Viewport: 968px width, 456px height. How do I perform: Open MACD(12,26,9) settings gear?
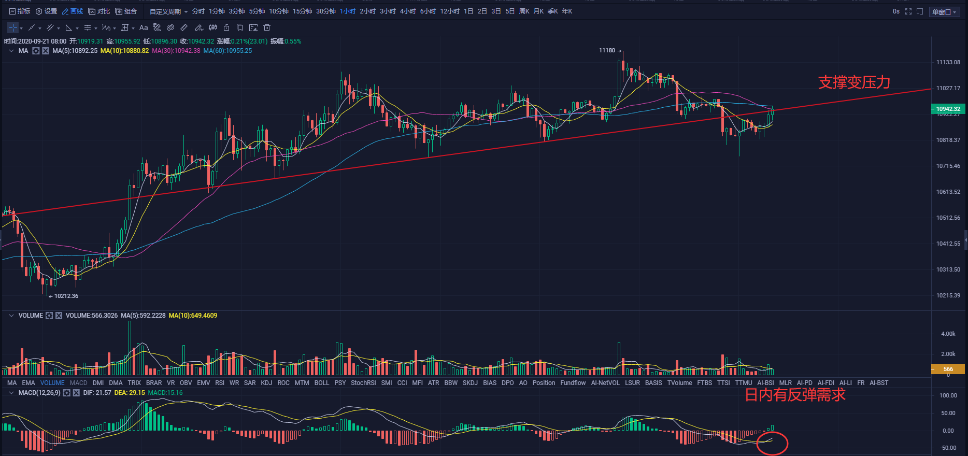(x=67, y=393)
